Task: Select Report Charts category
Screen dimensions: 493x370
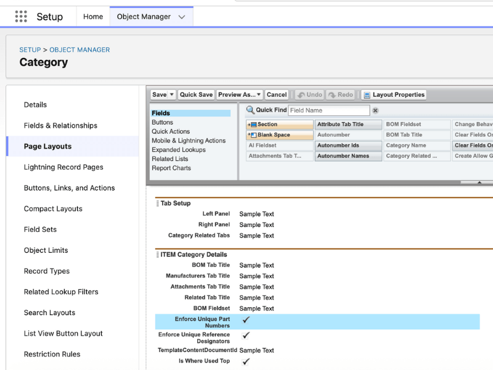Action: pos(171,168)
